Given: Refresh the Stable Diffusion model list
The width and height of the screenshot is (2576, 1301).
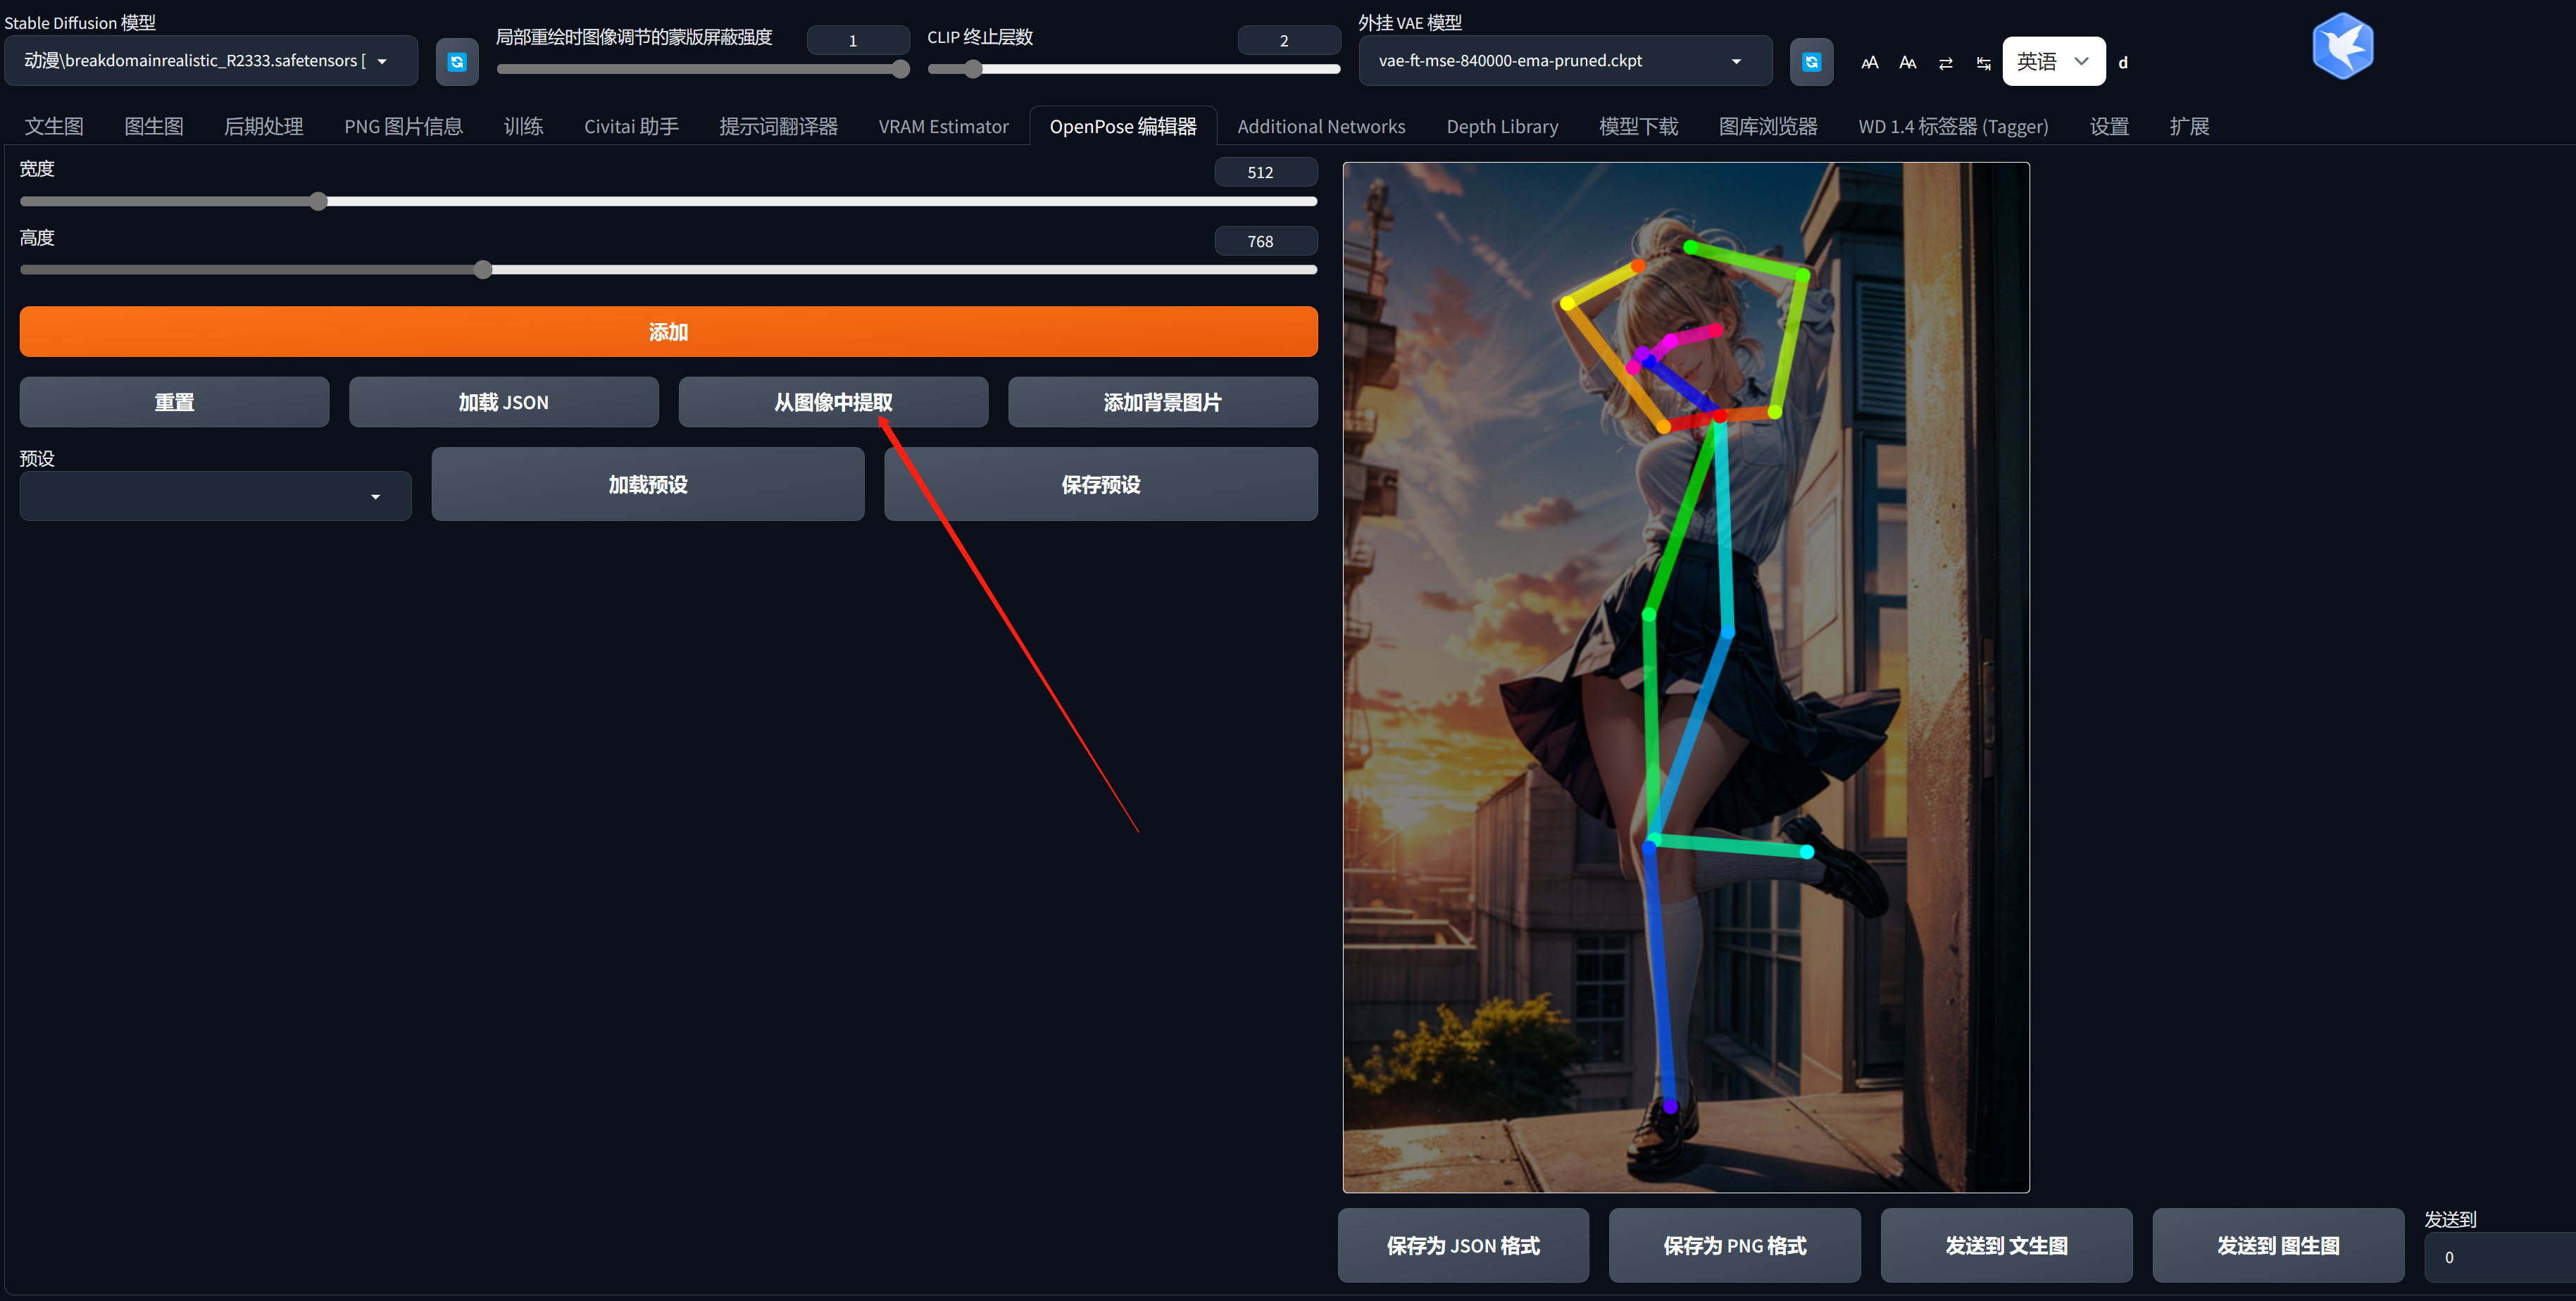Looking at the screenshot, I should click(x=457, y=62).
